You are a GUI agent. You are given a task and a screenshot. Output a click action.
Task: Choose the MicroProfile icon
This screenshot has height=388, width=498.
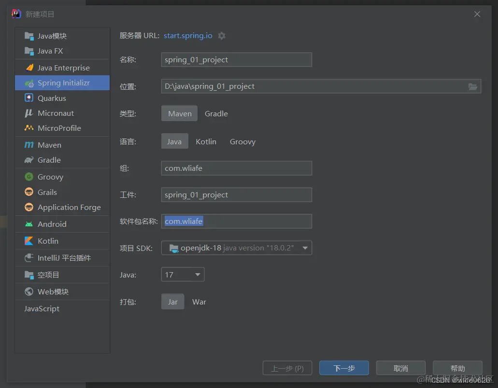[29, 128]
